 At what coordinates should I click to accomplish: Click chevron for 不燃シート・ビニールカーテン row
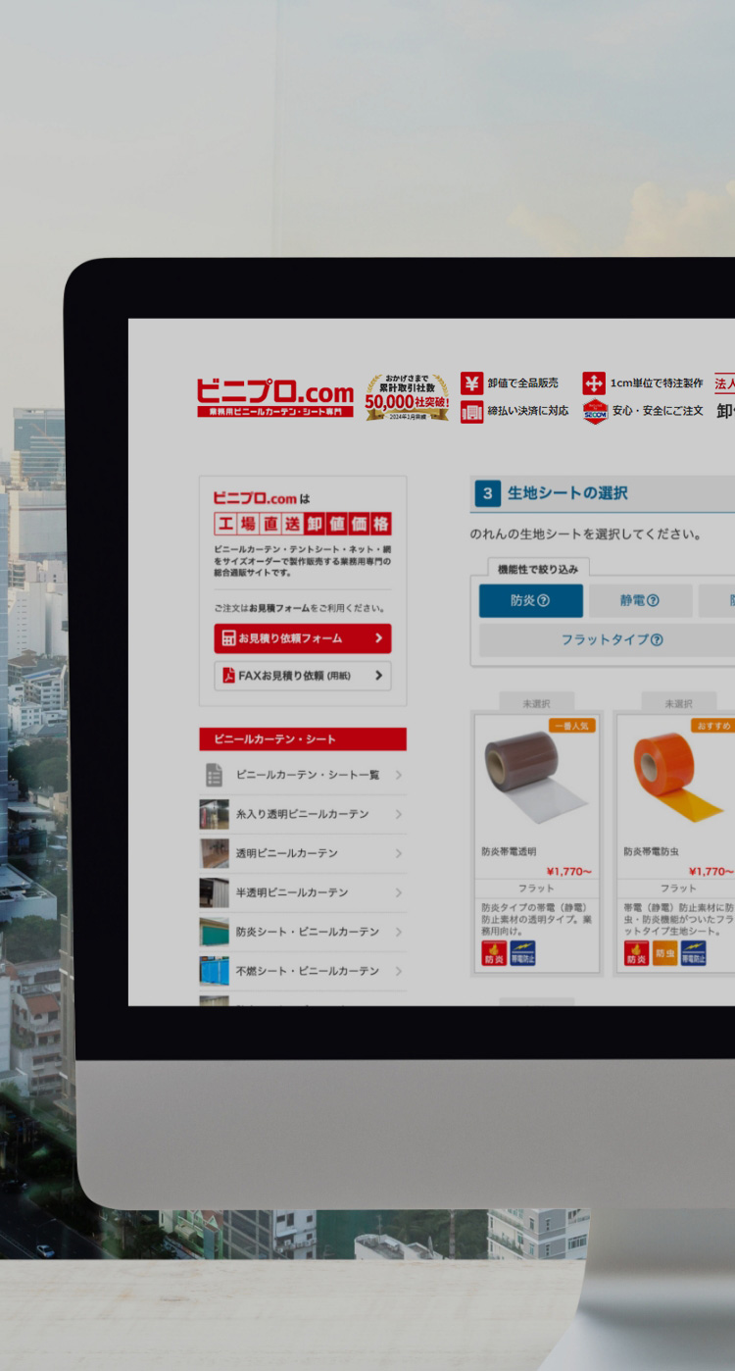pos(398,971)
